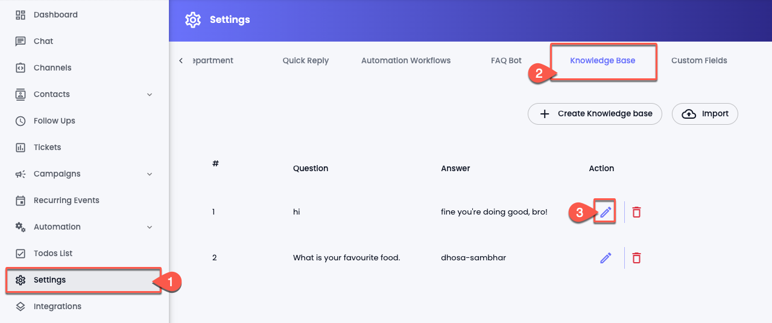Click the Settings gear icon in header

click(193, 20)
